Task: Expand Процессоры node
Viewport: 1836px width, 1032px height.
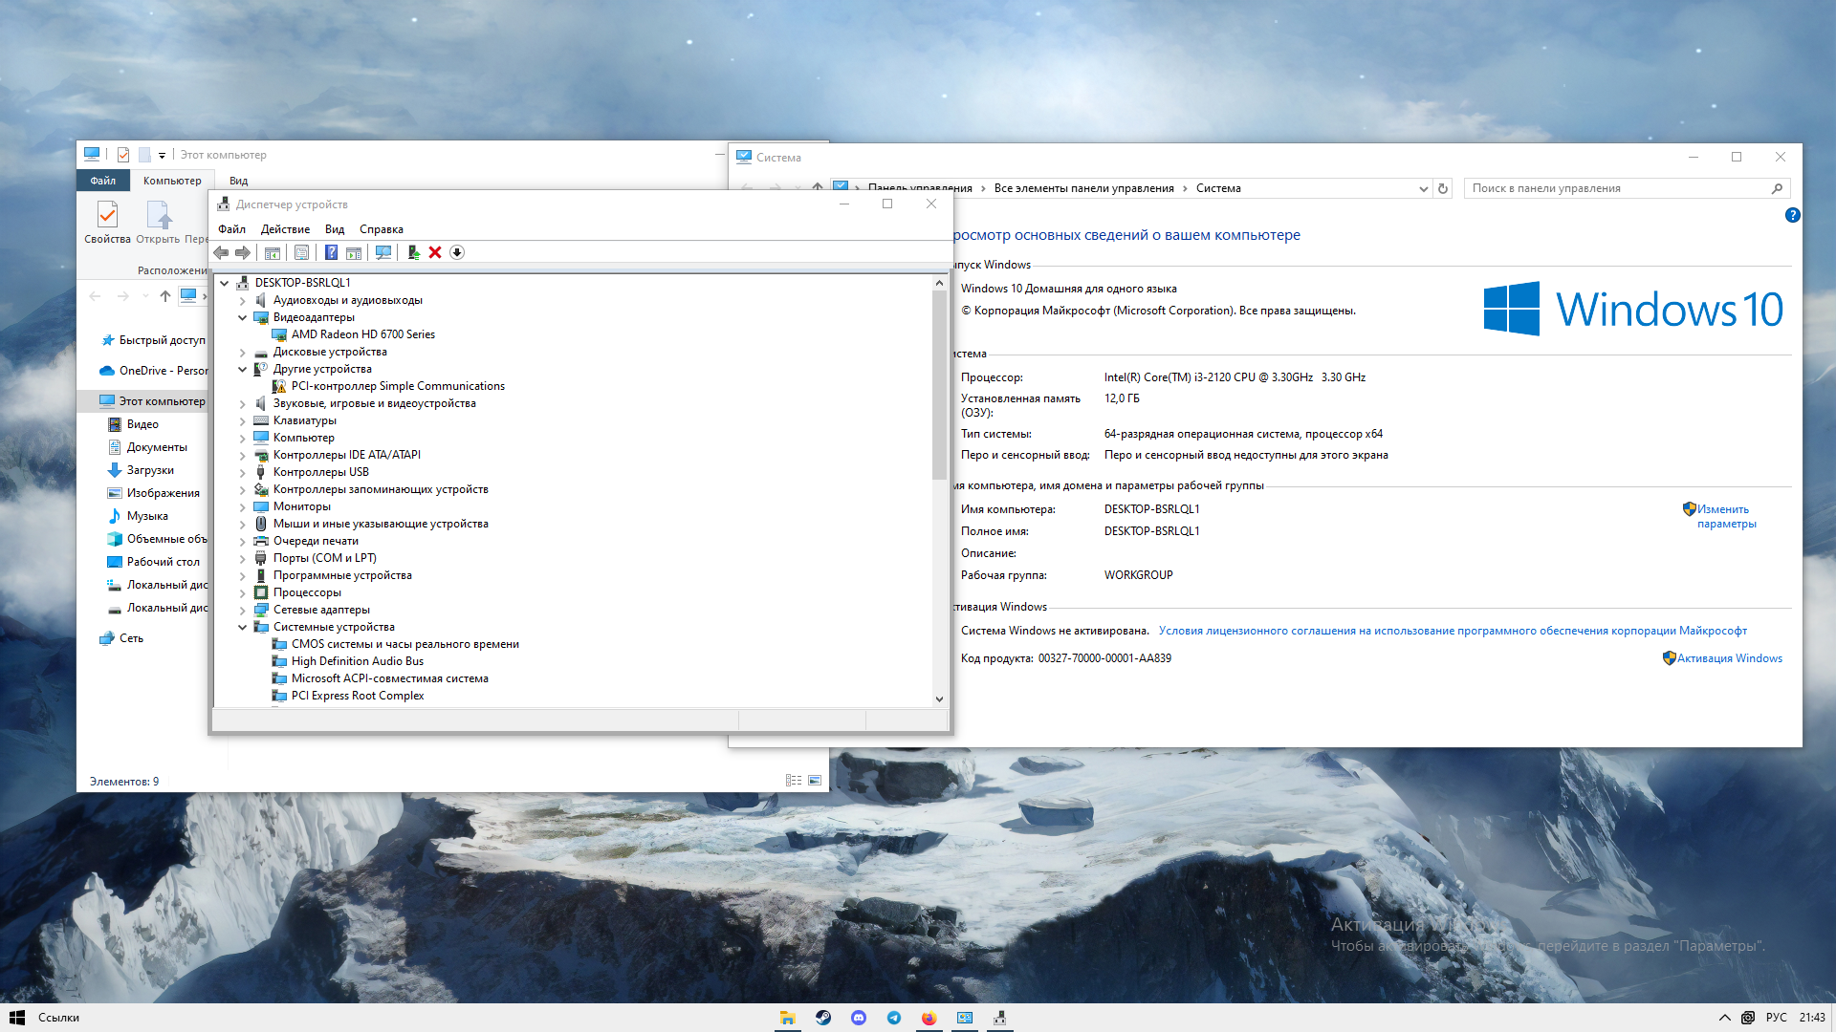Action: pos(243,592)
